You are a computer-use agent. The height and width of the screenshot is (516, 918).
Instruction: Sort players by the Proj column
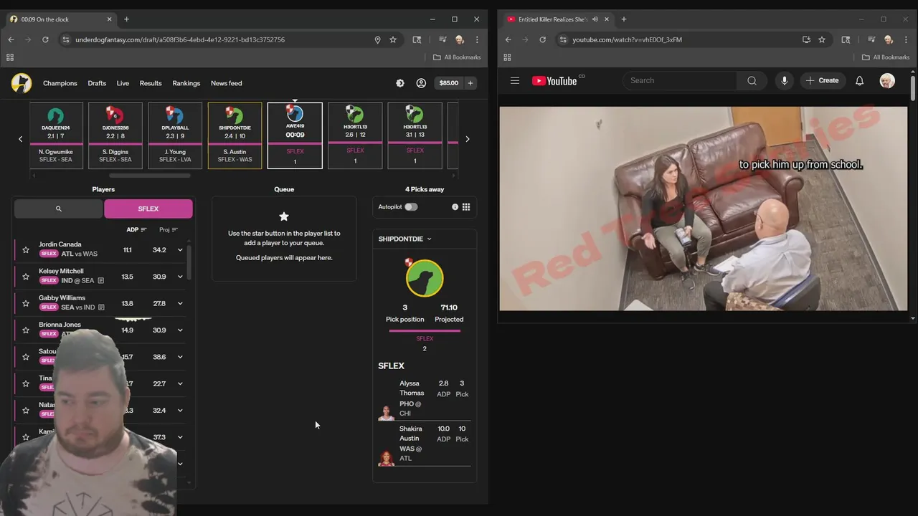(169, 229)
